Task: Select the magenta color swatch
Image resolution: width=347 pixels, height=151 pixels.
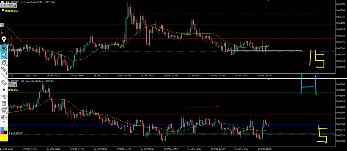Action: [2, 133]
